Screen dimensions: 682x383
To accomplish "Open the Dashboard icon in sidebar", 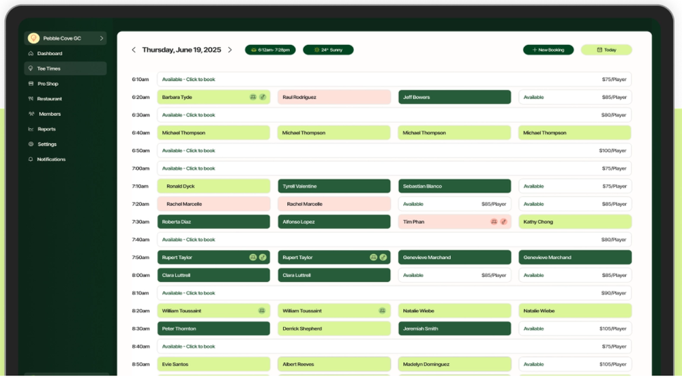I will [31, 53].
